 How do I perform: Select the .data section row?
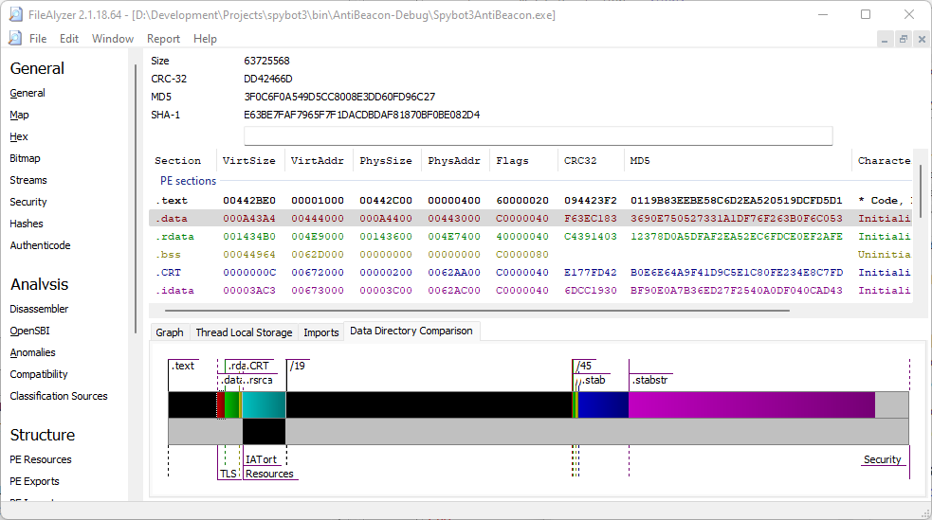(530, 219)
